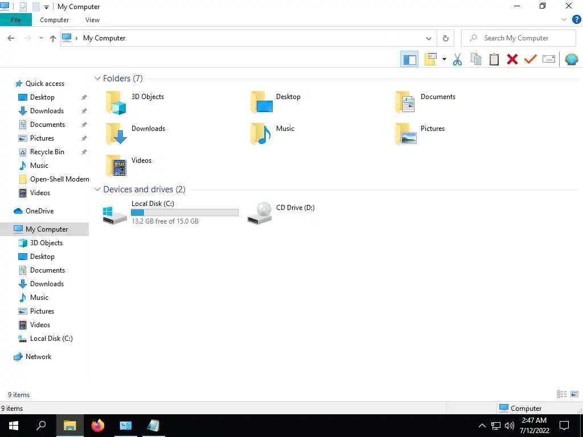Open the Help question mark icon
The height and width of the screenshot is (437, 583).
[x=576, y=20]
